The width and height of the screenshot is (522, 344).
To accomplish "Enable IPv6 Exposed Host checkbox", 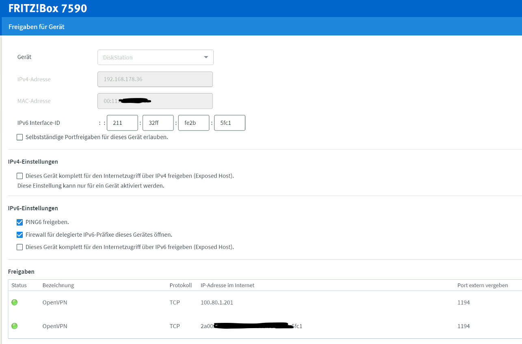I will point(20,247).
